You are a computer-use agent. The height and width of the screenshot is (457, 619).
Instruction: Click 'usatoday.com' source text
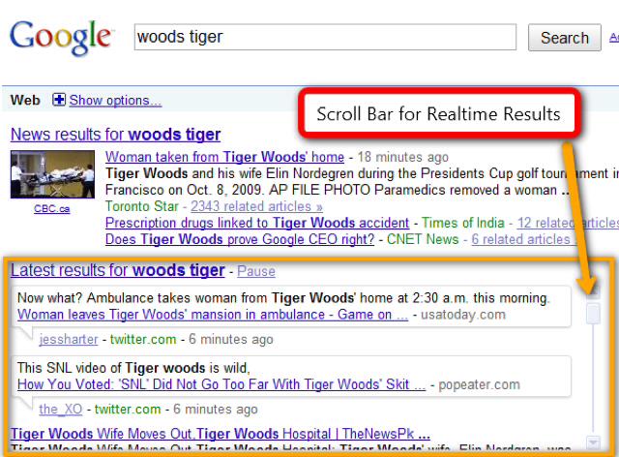click(x=463, y=315)
